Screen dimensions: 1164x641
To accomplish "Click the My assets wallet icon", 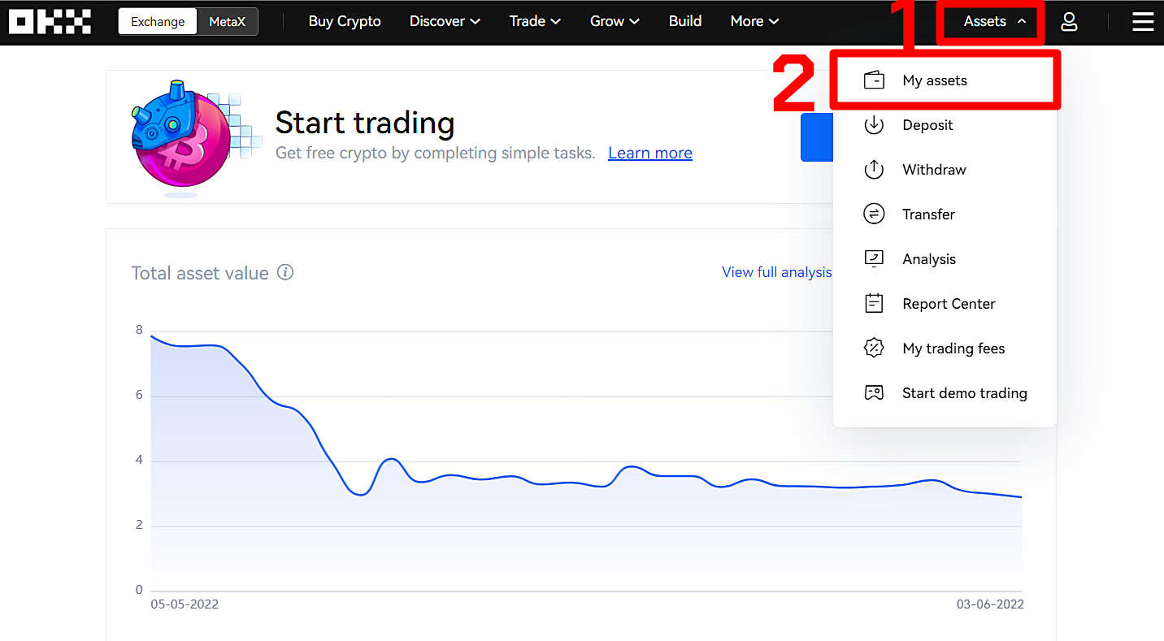I will (x=874, y=80).
